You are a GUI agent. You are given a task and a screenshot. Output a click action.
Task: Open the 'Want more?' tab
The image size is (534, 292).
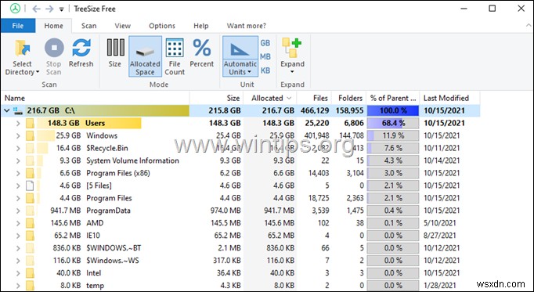pos(247,26)
